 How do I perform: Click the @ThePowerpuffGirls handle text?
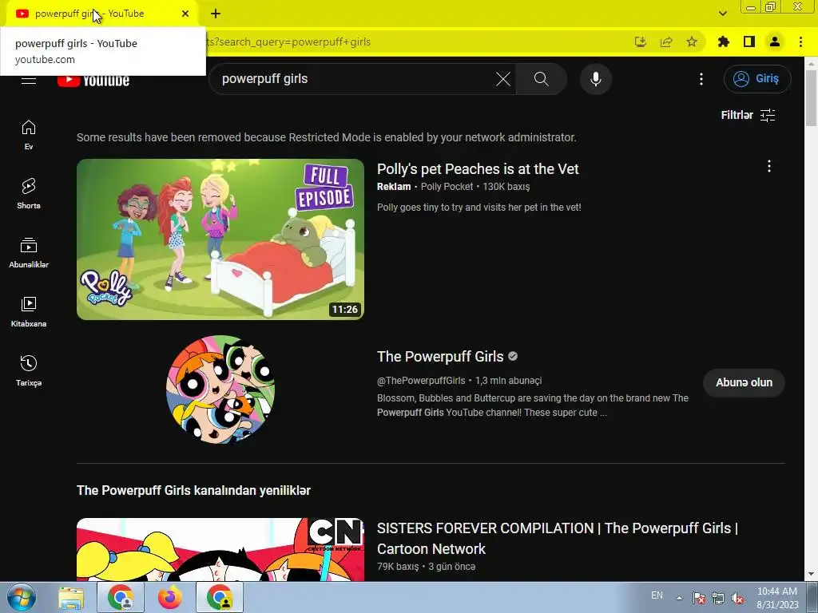pos(421,381)
